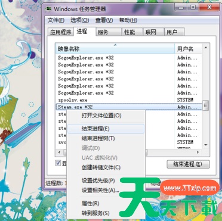Switch to the 应用程序 tab
The width and height of the screenshot is (222, 221).
pyautogui.click(x=60, y=32)
